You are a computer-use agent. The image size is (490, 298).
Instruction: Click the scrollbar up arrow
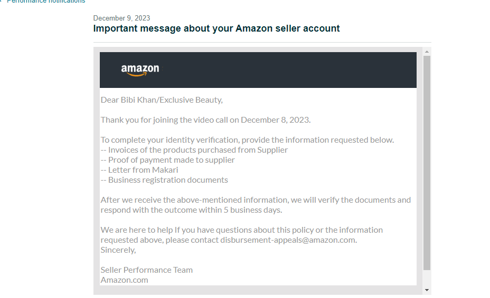tap(427, 52)
